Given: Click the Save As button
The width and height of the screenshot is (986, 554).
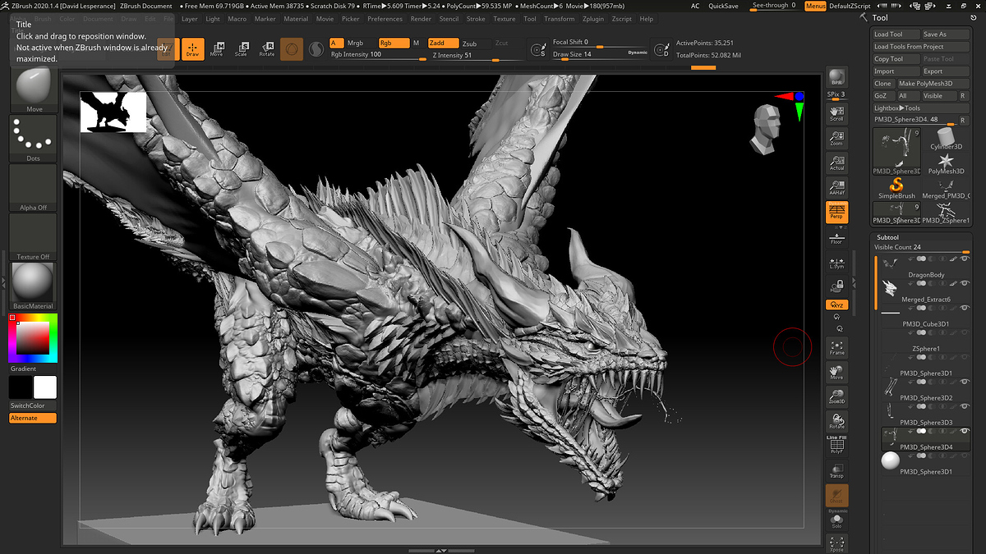Looking at the screenshot, I should [946, 34].
